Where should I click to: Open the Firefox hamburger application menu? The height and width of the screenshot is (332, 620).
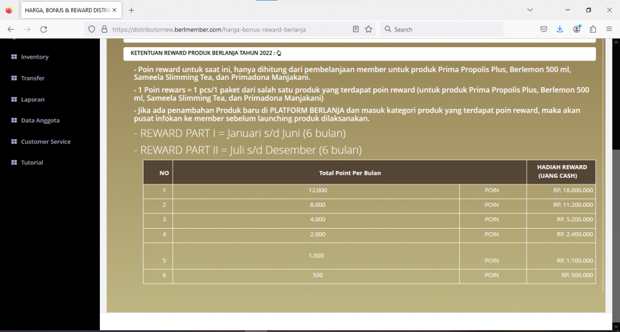coord(608,29)
